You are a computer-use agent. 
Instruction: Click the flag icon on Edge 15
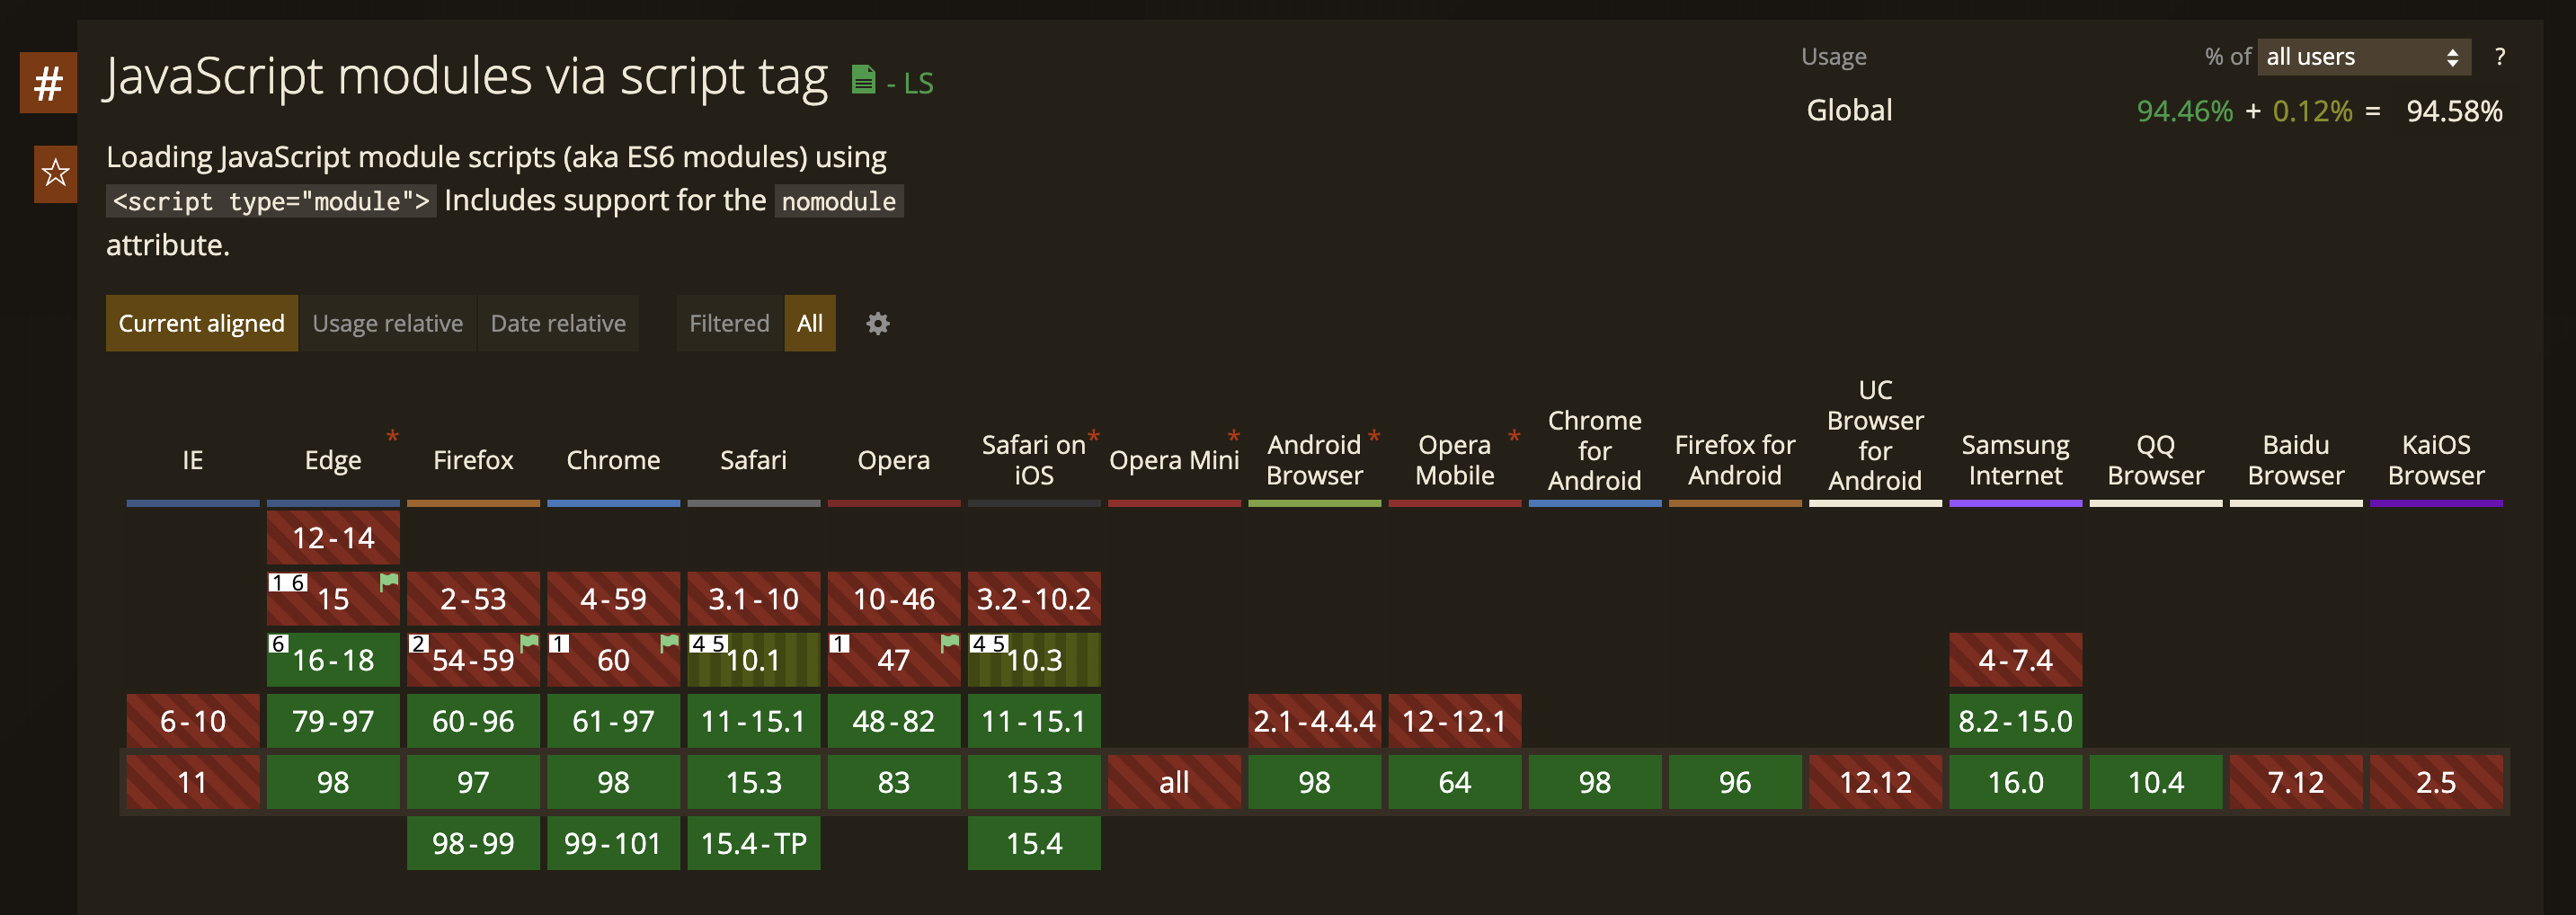(x=389, y=581)
